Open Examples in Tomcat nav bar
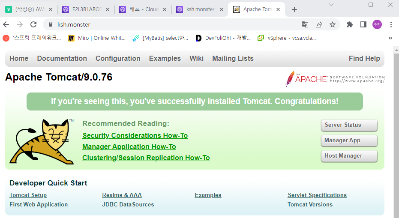Screen dimensions: 399x218 point(165,59)
